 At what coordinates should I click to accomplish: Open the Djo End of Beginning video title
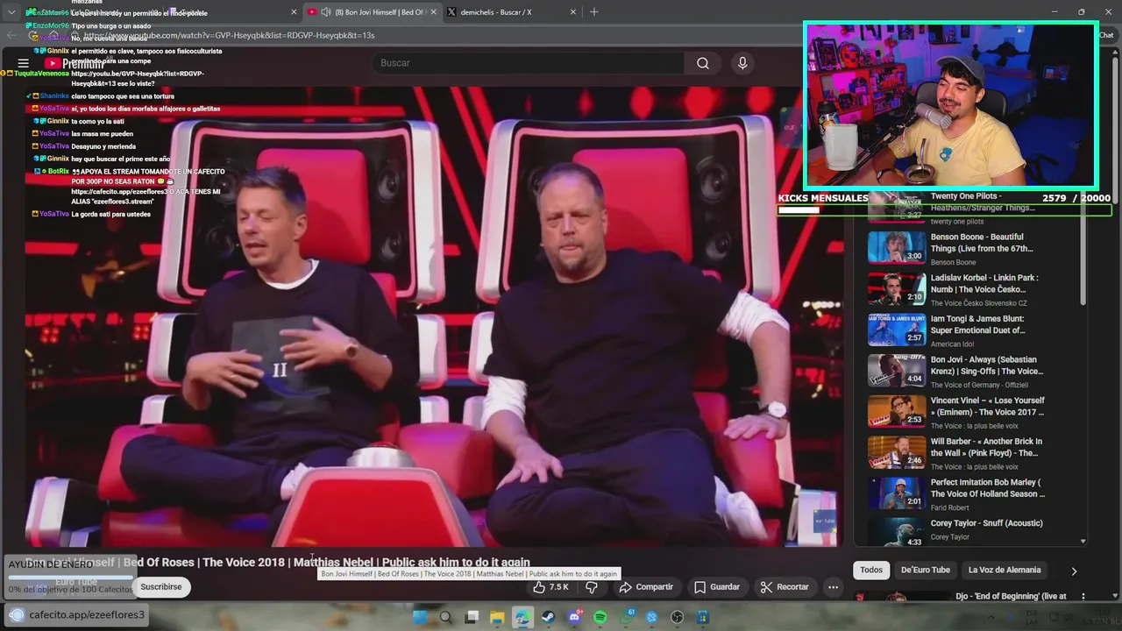(x=1011, y=596)
